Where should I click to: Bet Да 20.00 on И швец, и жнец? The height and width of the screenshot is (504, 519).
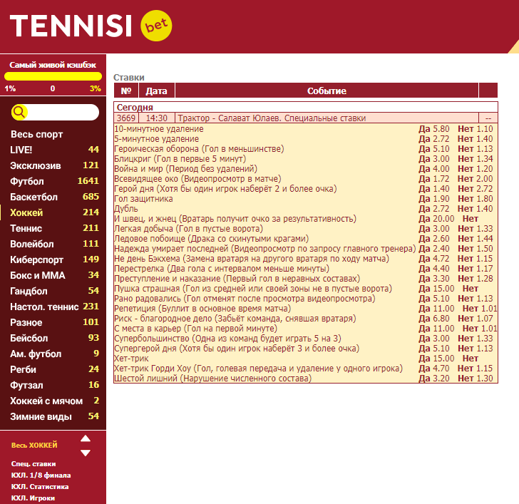436,219
